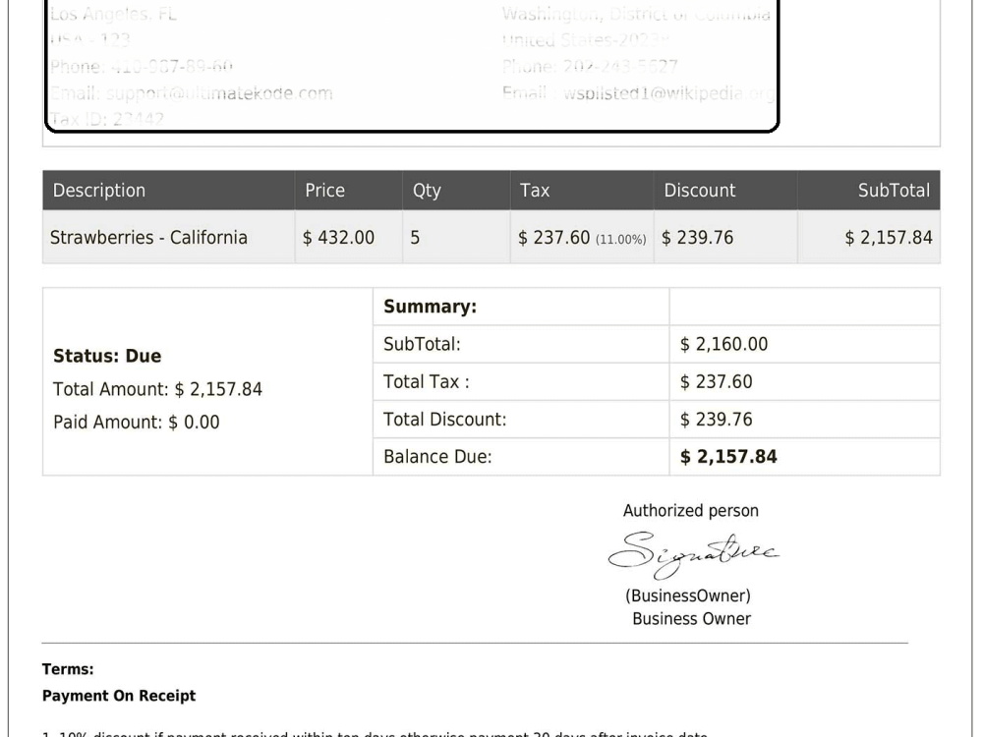Screen dimensions: 983x737
Task: Click Paid Amount: $ 0.00 line
Action: 136,422
